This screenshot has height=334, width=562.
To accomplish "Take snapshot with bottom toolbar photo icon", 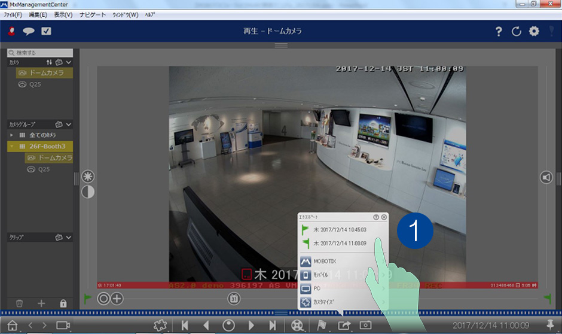I will click(x=365, y=326).
